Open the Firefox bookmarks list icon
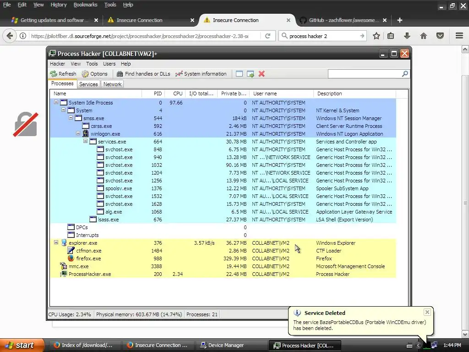 [x=391, y=36]
